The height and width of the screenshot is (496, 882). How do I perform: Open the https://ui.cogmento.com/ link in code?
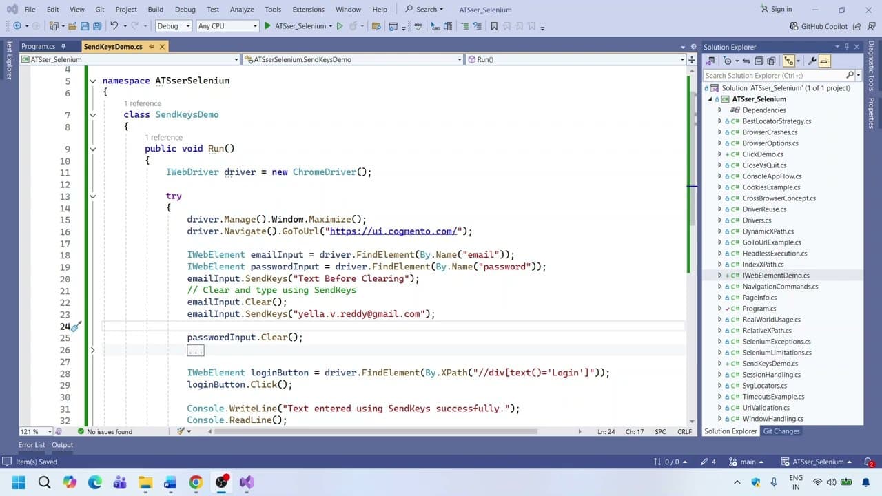coord(393,231)
